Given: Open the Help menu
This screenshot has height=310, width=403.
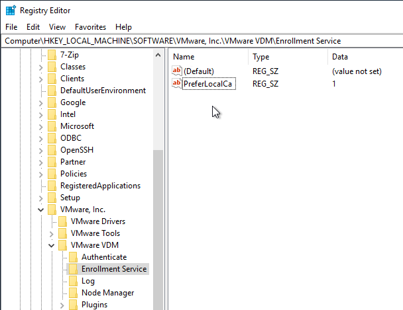Looking at the screenshot, I should 123,27.
